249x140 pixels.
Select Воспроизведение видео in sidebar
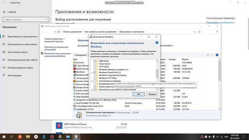click(20, 68)
